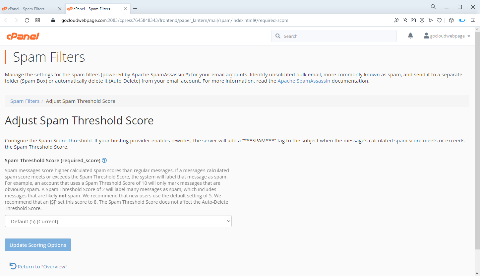Click the Return to Overview arrow icon
Viewport: 480px width, 276px height.
click(x=13, y=266)
